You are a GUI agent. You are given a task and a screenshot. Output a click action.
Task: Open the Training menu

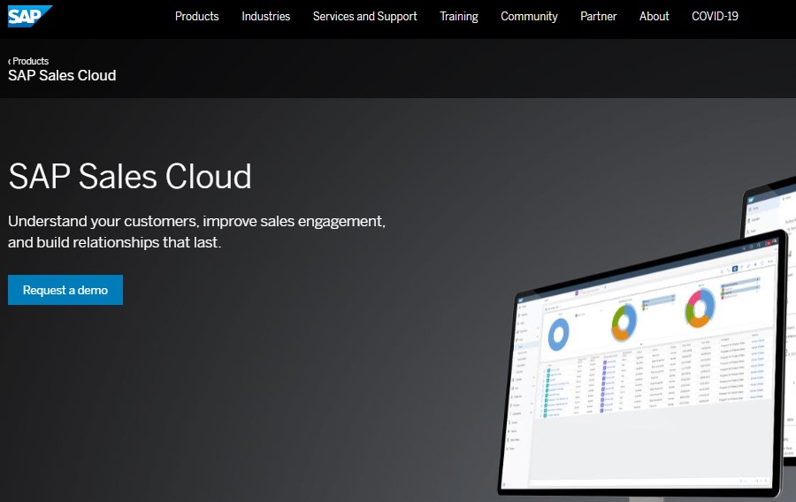click(459, 16)
